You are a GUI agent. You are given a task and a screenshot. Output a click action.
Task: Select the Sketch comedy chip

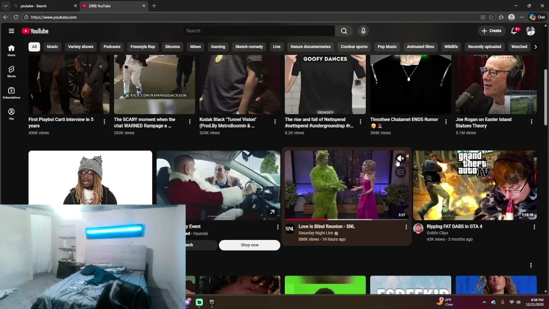[249, 47]
